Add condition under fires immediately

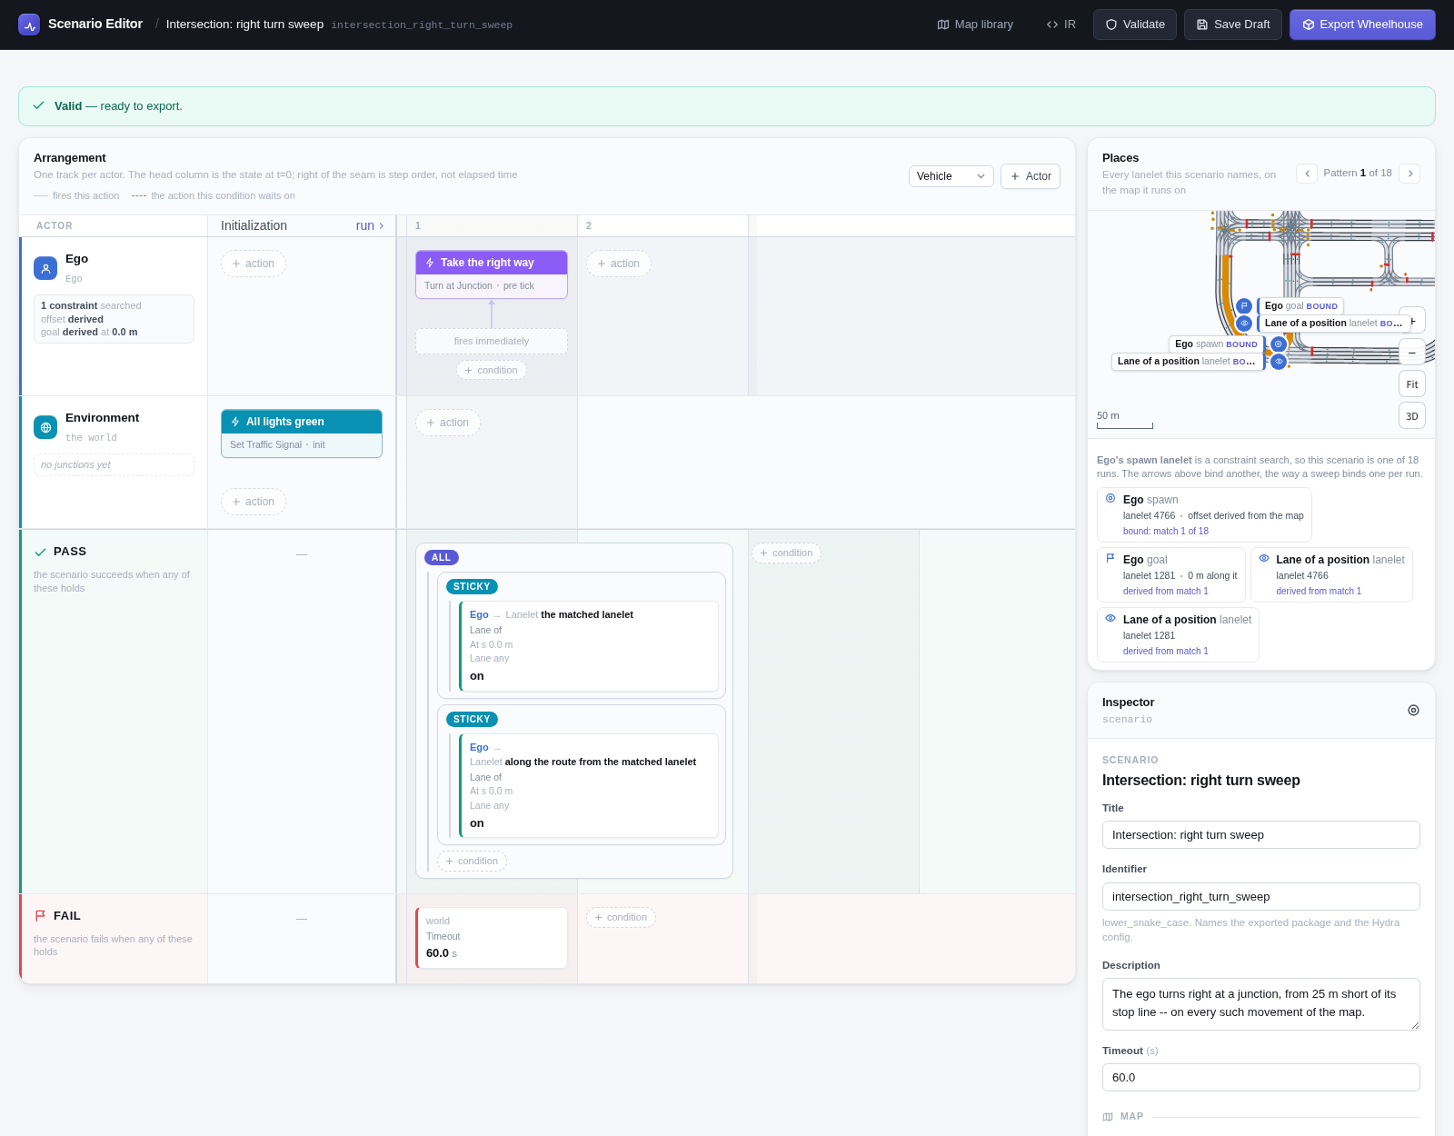(x=492, y=371)
